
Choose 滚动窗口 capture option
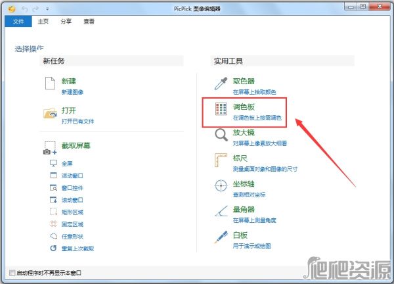72,200
